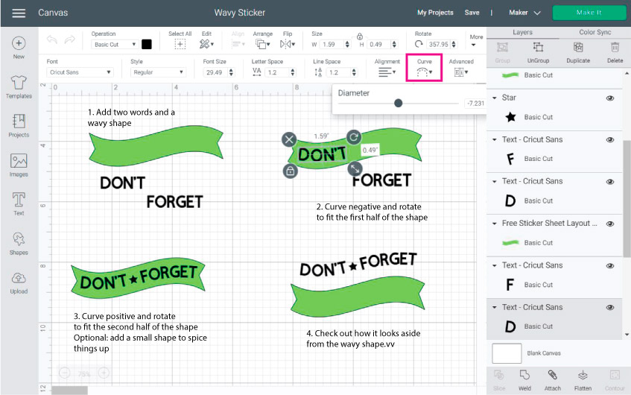
Task: Click the Rotate angle input field
Action: point(438,44)
